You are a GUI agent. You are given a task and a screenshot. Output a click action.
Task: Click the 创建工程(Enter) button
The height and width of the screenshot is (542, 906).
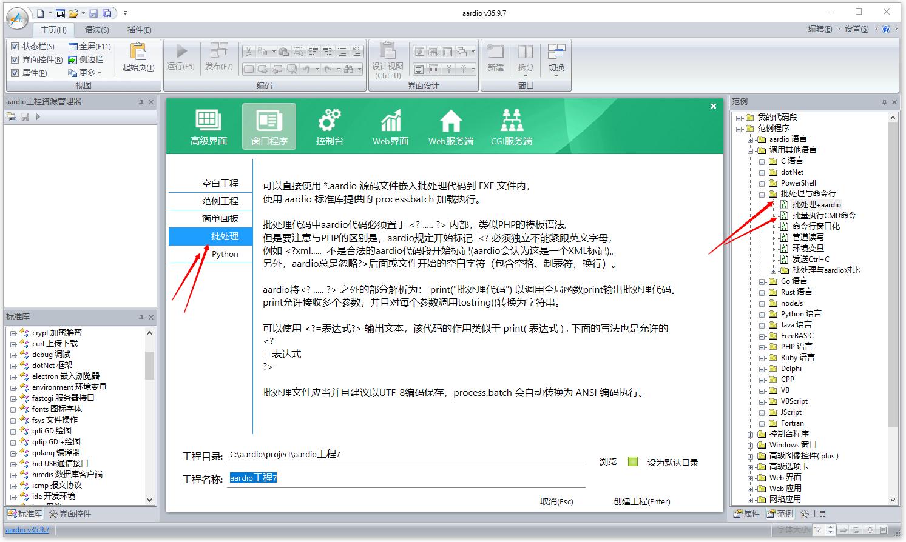tap(641, 501)
